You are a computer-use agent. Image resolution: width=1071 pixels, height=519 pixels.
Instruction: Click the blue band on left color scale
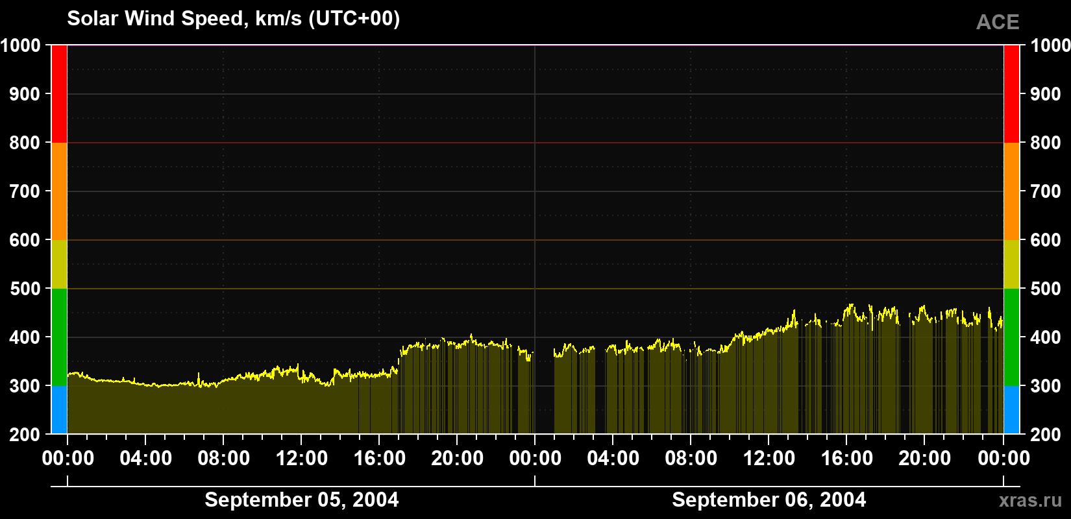[59, 410]
